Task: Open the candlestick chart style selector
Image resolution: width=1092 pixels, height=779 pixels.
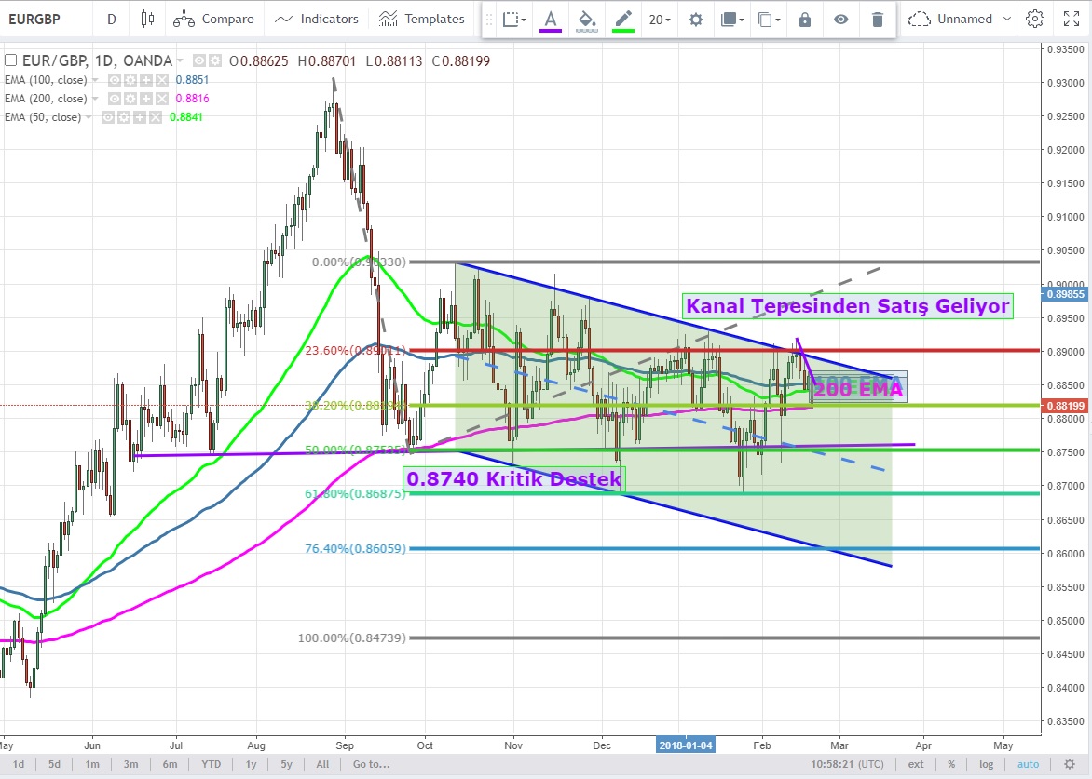Action: 147,19
